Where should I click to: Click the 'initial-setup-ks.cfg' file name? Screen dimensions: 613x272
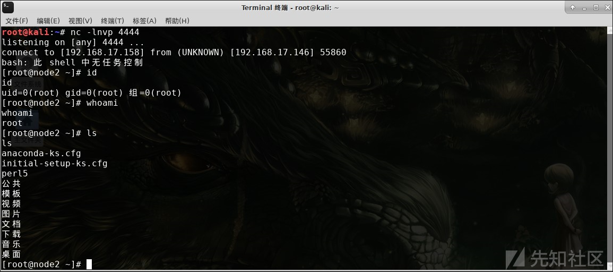pos(55,164)
